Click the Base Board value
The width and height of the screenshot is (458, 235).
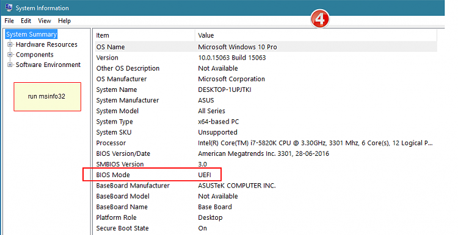(x=215, y=207)
